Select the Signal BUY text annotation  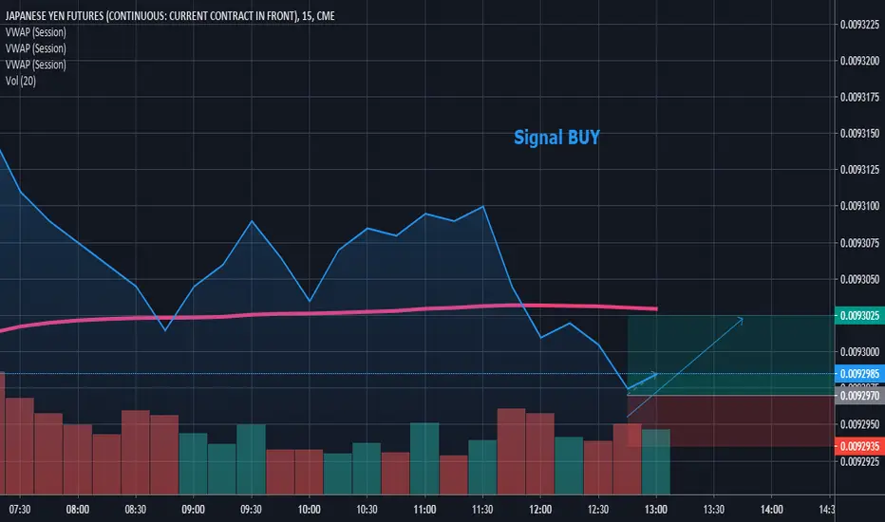(x=556, y=137)
